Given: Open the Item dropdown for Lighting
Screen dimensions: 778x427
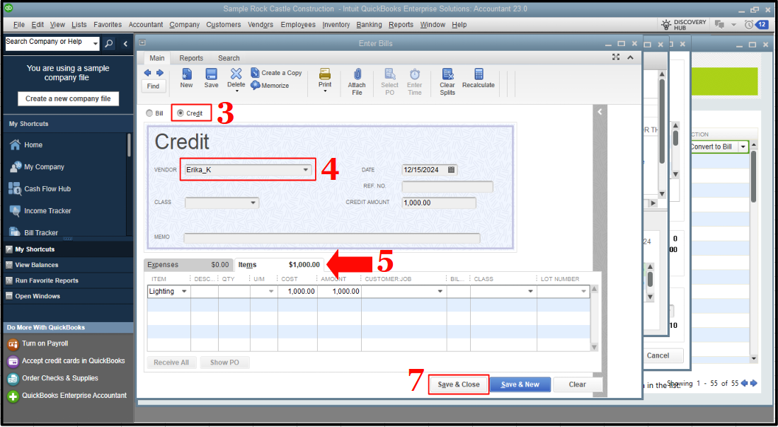Looking at the screenshot, I should [184, 292].
